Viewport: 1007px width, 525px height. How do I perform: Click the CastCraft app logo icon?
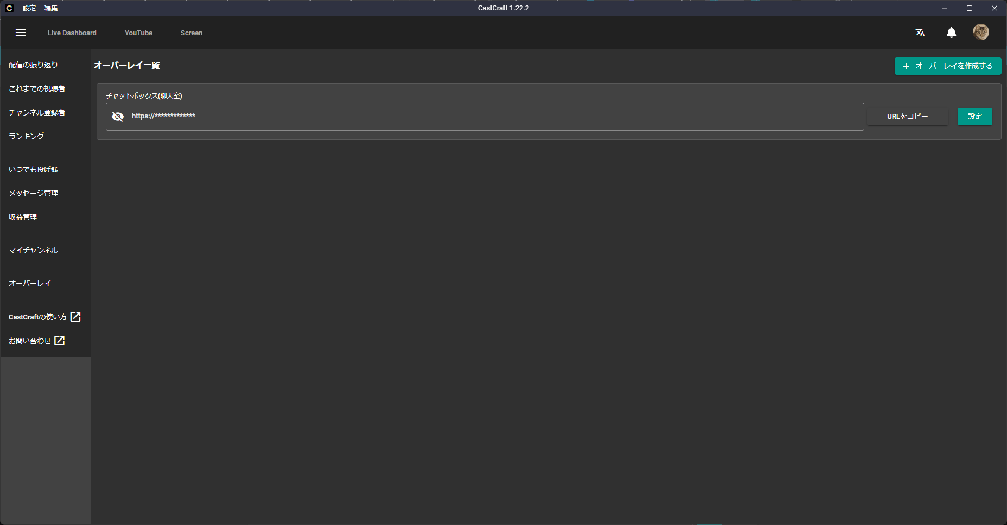(9, 8)
